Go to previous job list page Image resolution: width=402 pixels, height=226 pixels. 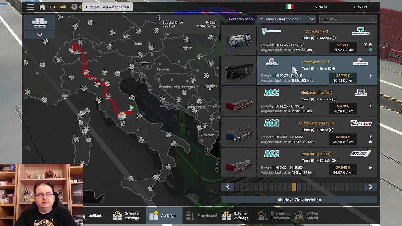(x=228, y=187)
